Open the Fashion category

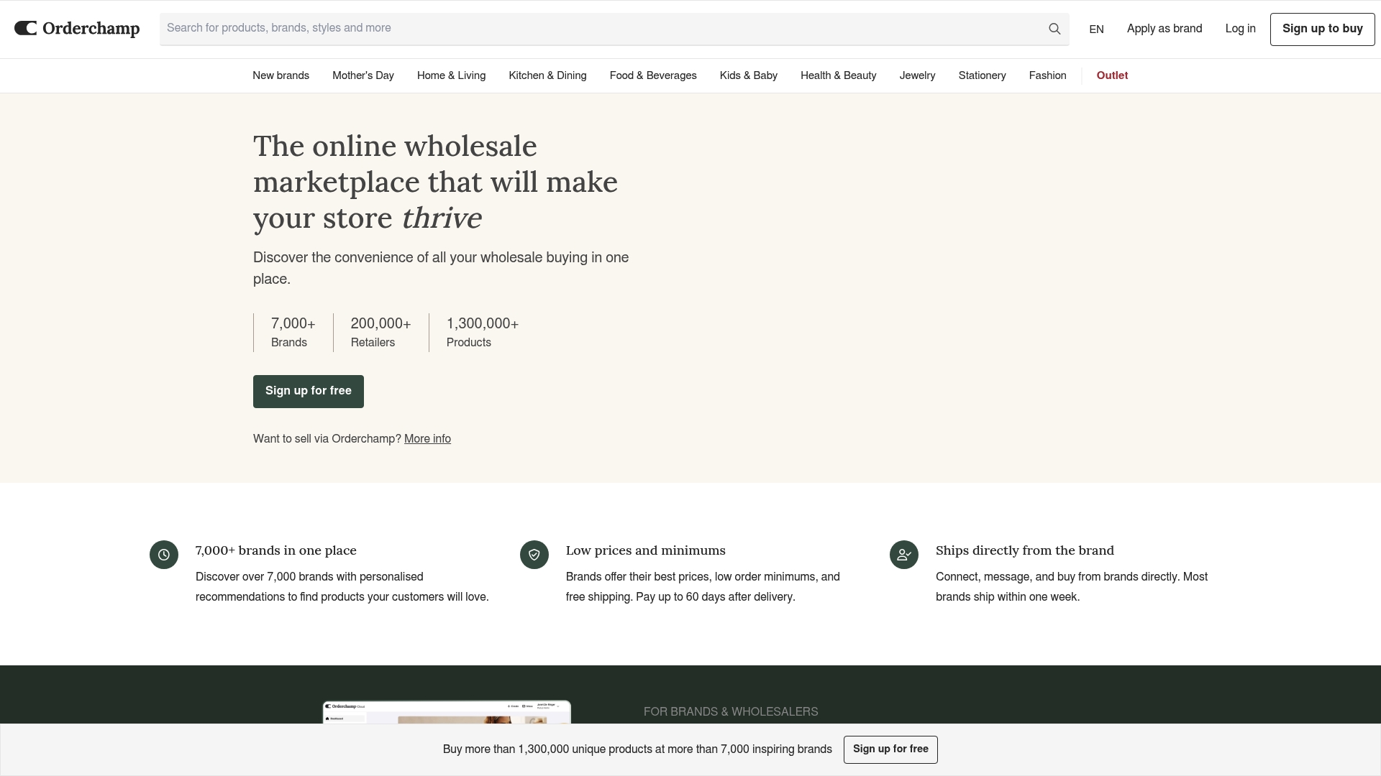pos(1047,75)
